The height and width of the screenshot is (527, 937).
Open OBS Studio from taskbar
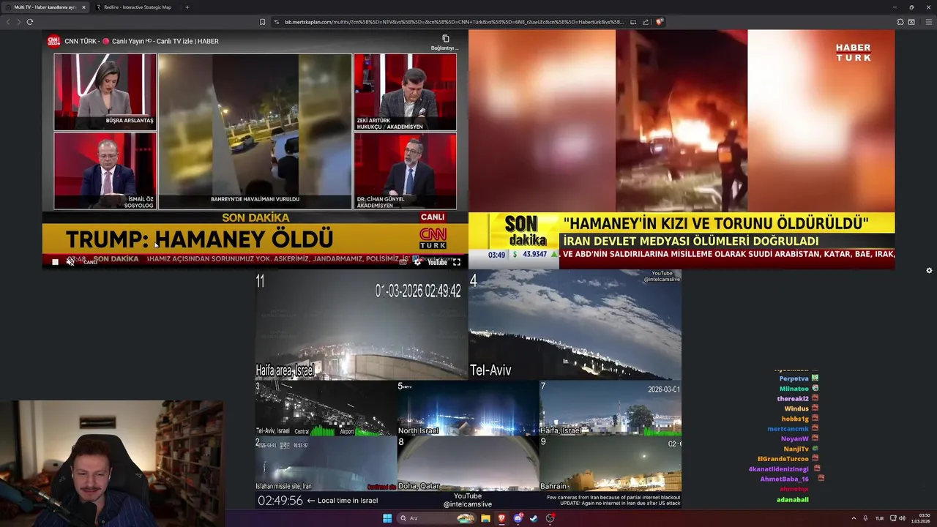point(550,518)
